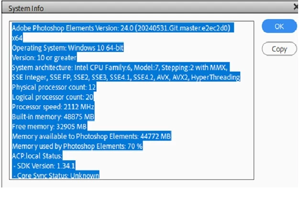300x220 pixels.
Task: Click the 'ACP.local Status:' line
Action: [37, 156]
